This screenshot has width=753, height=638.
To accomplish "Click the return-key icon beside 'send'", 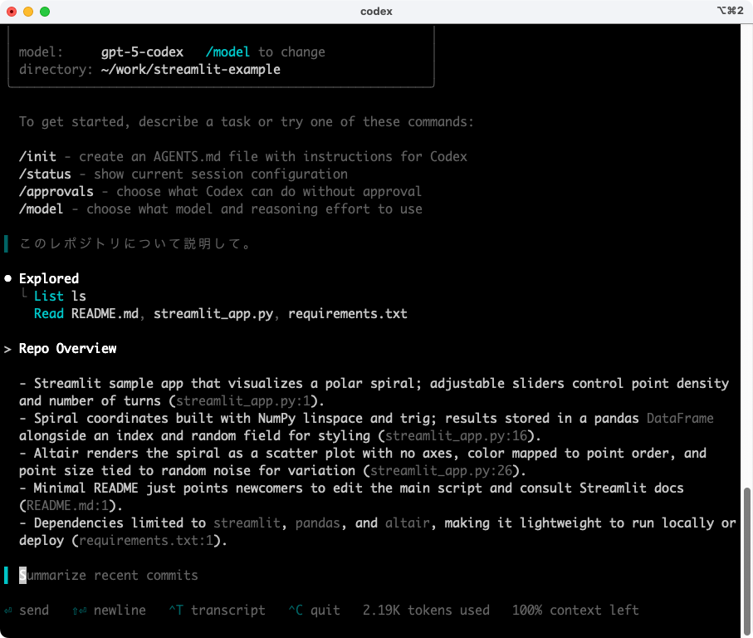I will click(x=7, y=611).
